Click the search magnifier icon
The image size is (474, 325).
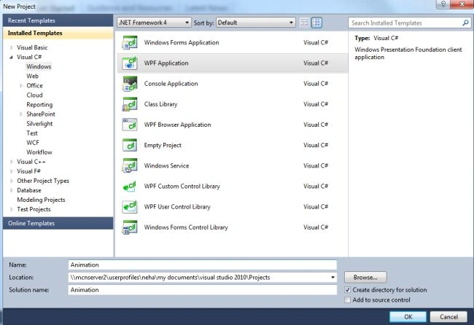click(x=465, y=23)
